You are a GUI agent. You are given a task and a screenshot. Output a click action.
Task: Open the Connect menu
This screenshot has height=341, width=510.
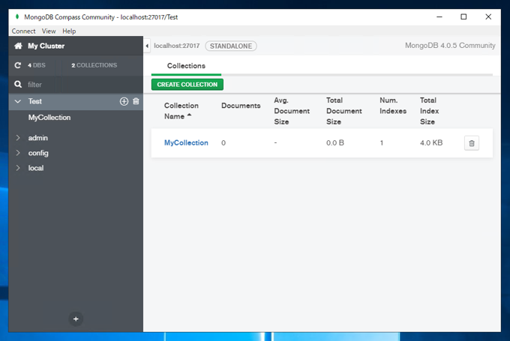click(23, 31)
